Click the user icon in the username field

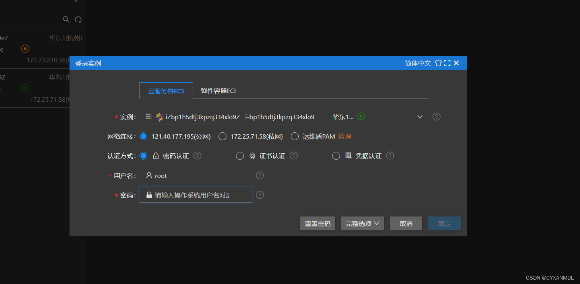click(x=149, y=175)
